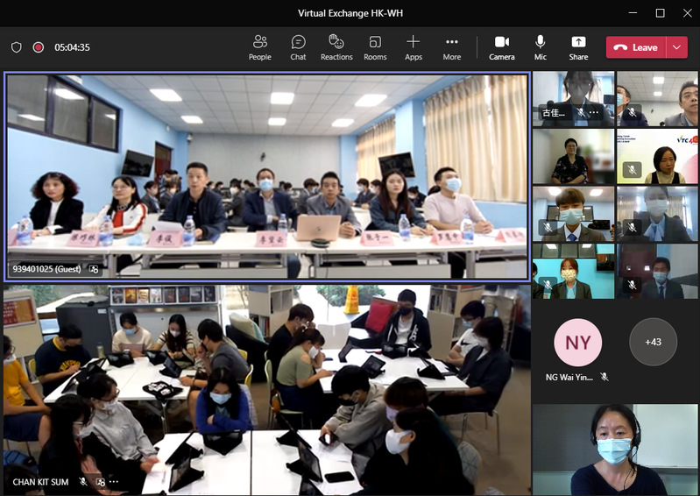Open the People participants panel
This screenshot has width=700, height=496.
259,47
